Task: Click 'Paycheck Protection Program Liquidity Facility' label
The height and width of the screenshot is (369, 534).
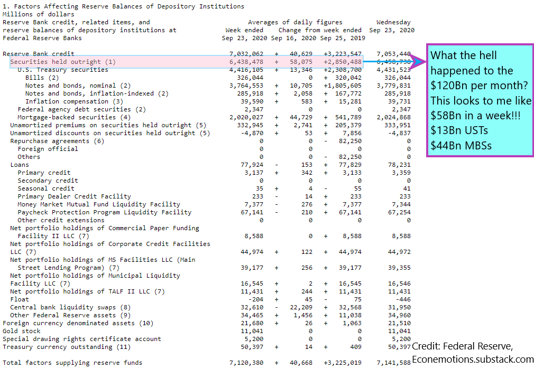Action: pyautogui.click(x=105, y=212)
